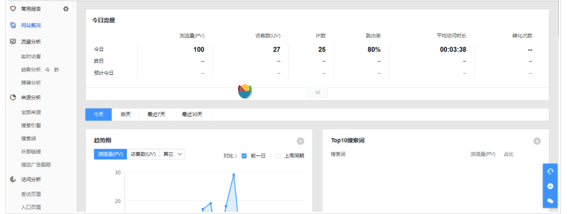Click today's UV value 27
567x214 pixels.
(x=276, y=50)
